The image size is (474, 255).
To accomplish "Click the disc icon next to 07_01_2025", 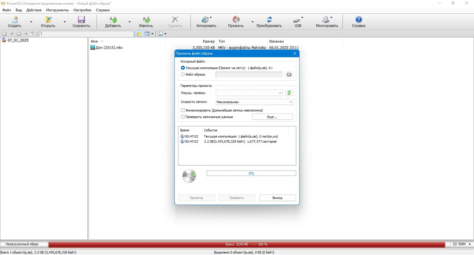I will (x=4, y=40).
